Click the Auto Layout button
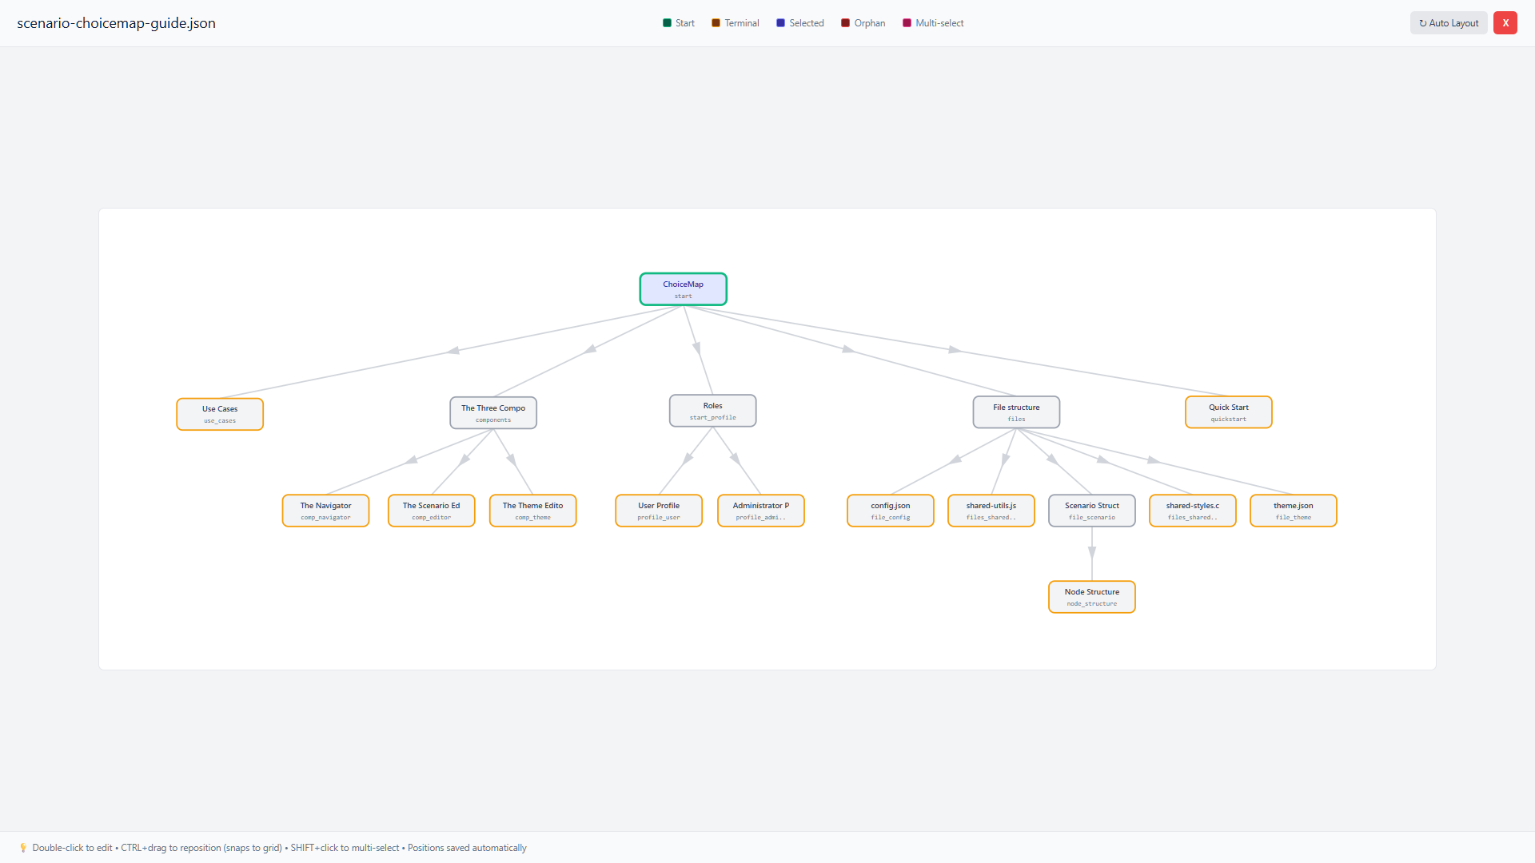The image size is (1535, 863). point(1448,23)
